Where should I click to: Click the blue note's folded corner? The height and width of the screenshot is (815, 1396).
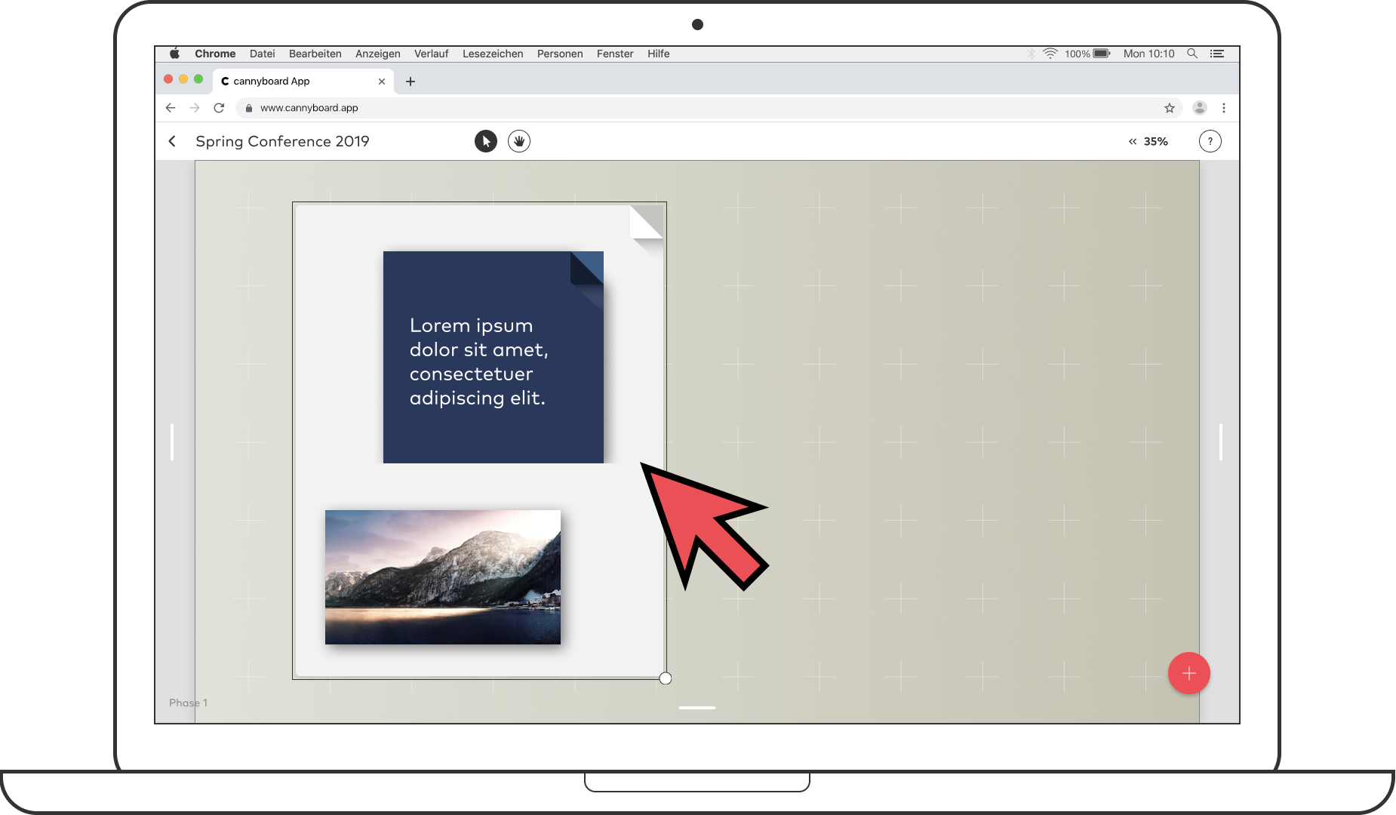pyautogui.click(x=587, y=268)
